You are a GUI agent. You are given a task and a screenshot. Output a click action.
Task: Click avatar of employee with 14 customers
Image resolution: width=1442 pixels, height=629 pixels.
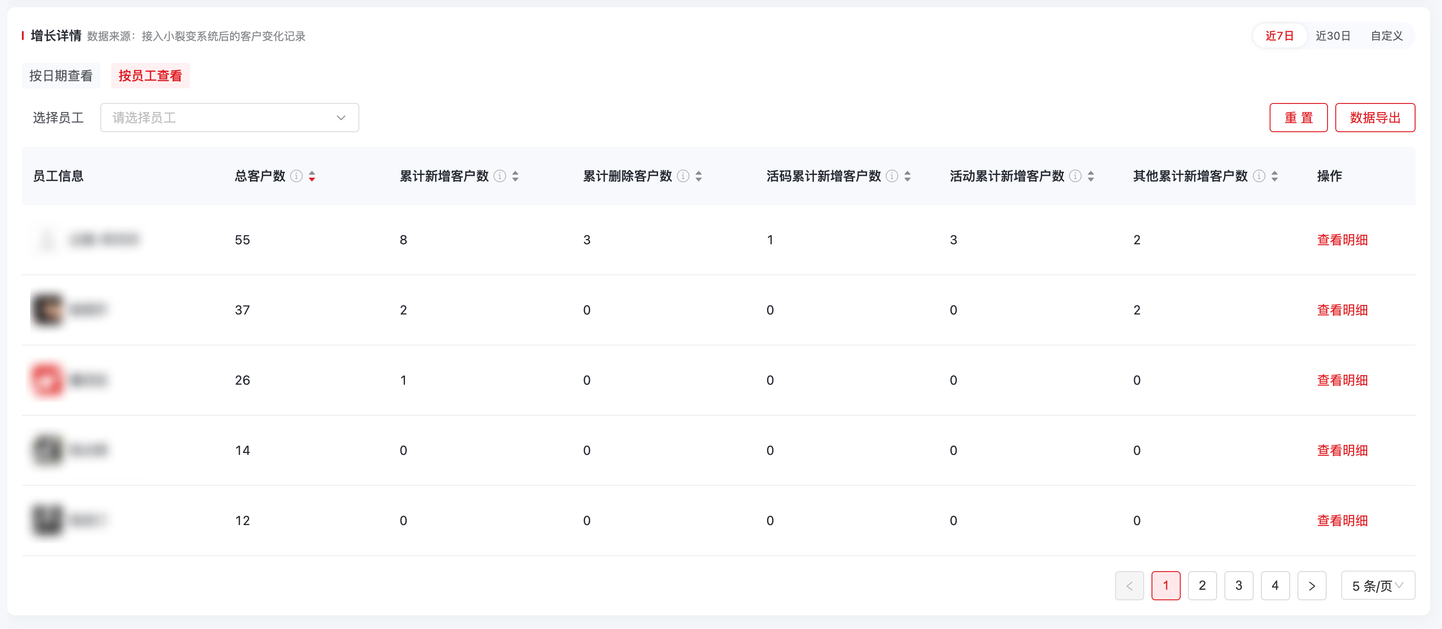point(47,450)
